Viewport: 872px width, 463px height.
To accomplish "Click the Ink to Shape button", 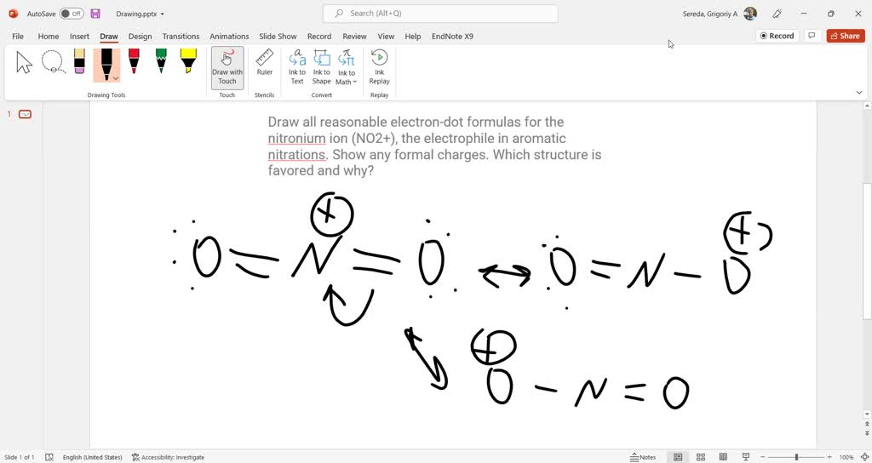I will 321,66.
